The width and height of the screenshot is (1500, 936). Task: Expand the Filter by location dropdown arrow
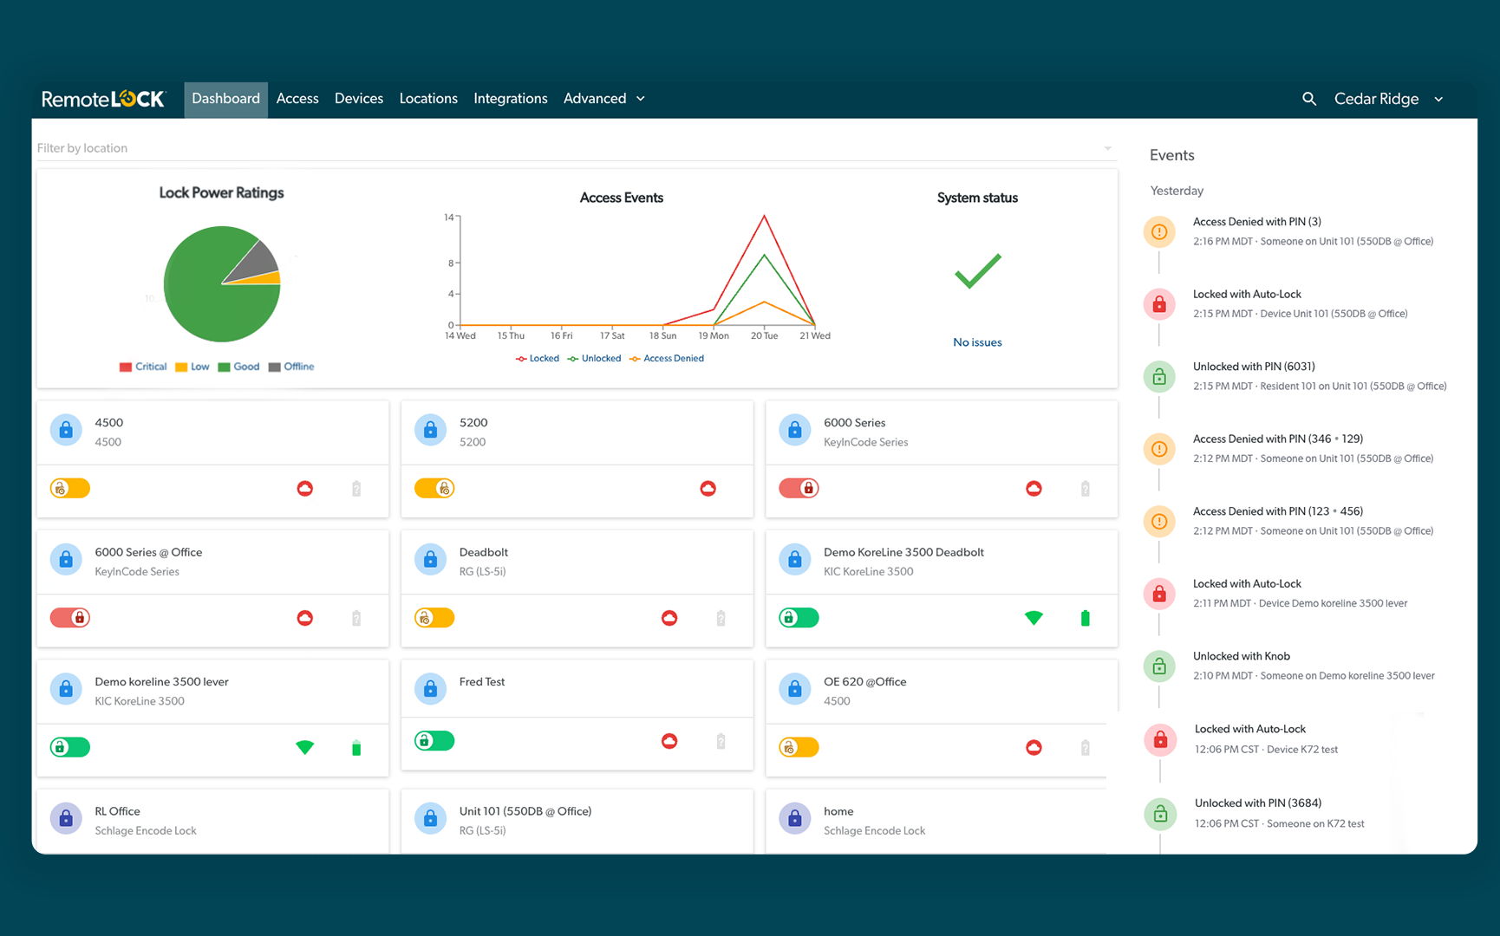coord(1107,148)
